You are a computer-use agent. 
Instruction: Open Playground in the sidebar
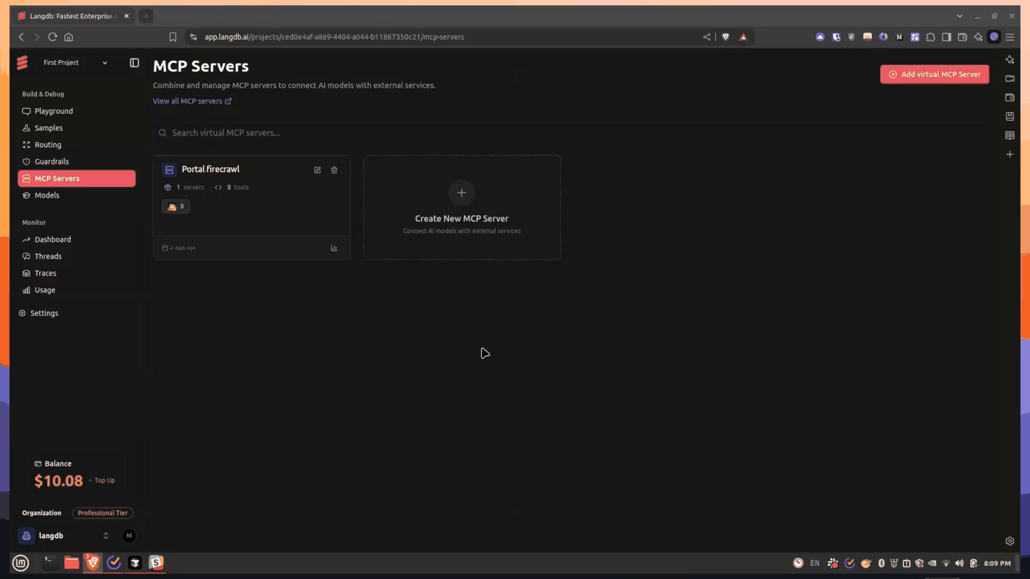(x=54, y=111)
